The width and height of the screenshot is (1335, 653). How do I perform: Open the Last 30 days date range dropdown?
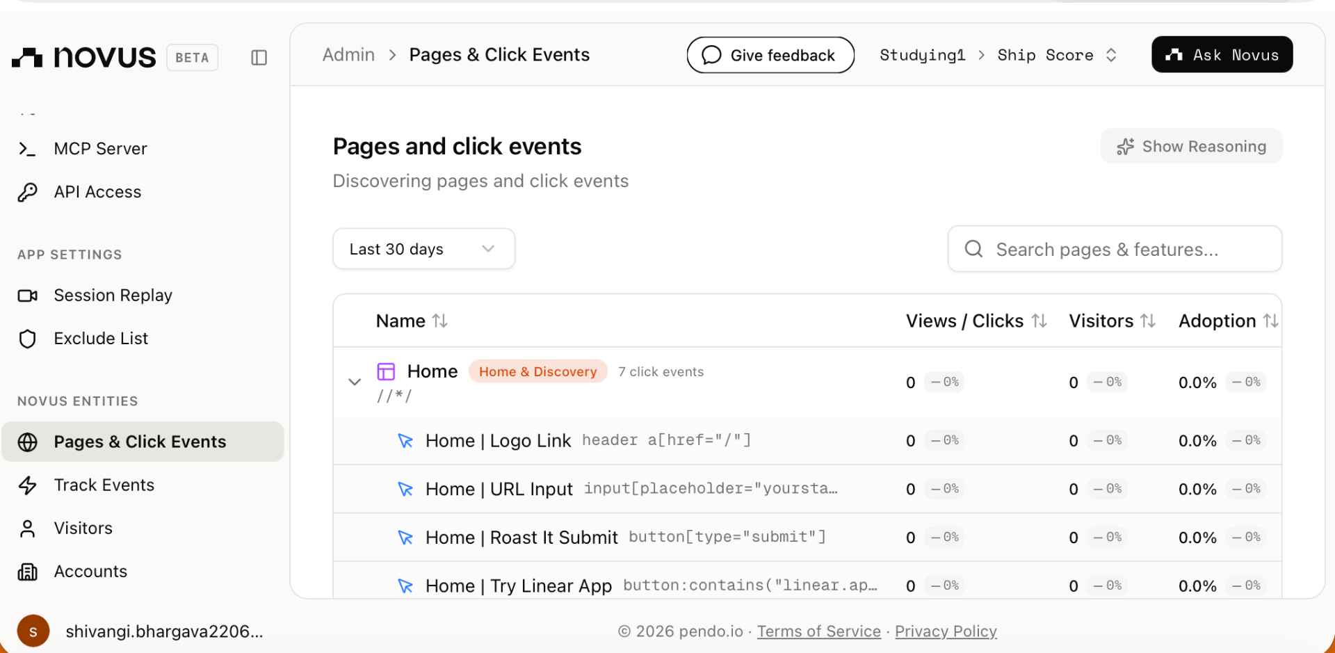click(423, 249)
